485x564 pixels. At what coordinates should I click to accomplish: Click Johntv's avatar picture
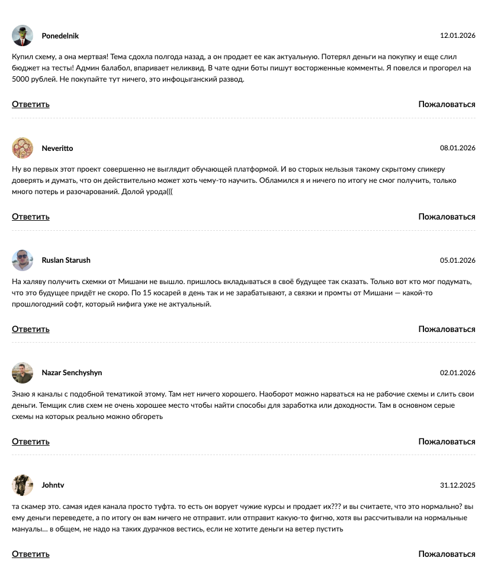23,485
